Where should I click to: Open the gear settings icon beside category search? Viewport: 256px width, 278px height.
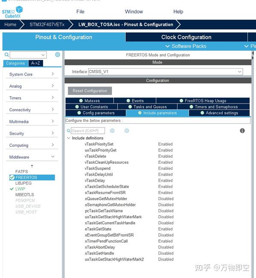tap(58, 55)
